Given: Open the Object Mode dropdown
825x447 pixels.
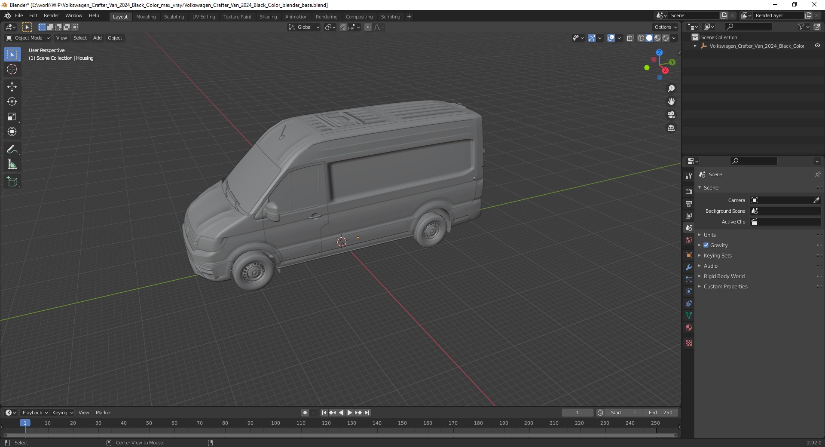Looking at the screenshot, I should coord(28,38).
